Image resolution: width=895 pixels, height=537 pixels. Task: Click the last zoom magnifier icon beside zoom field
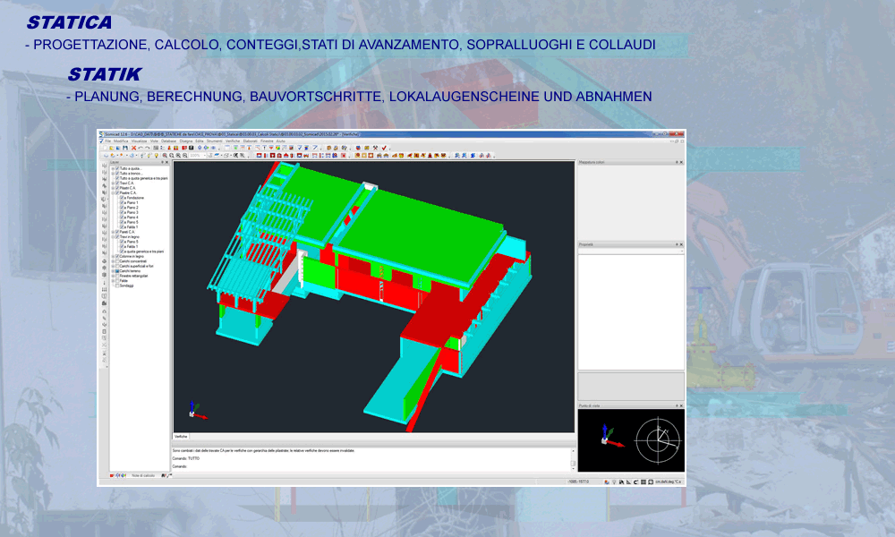tap(185, 155)
